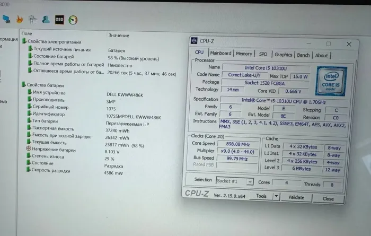Viewport: 371px width, 236px height.
Task: Click icon beside Степень износа row
Action: click(x=29, y=155)
